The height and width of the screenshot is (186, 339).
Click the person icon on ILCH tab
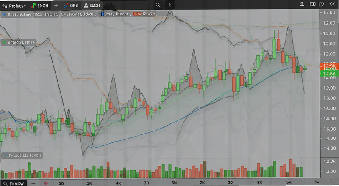tap(86, 5)
